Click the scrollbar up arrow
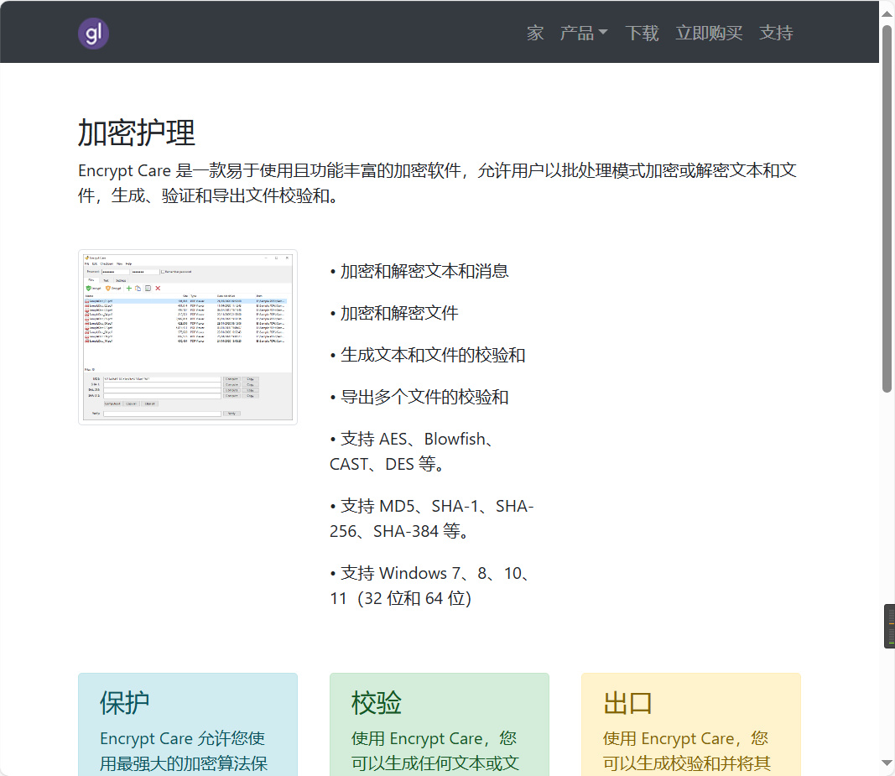 point(887,13)
